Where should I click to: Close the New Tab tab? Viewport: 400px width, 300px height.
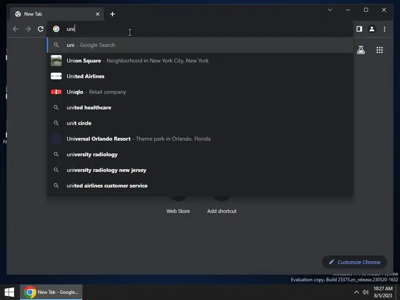click(97, 14)
